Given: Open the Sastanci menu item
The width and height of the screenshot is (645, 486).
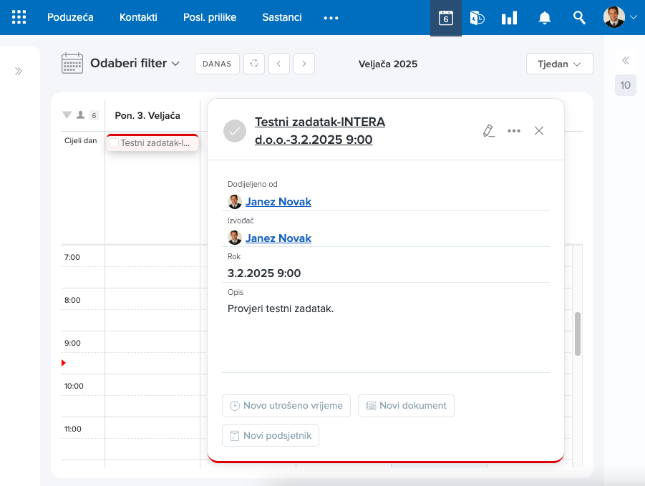Looking at the screenshot, I should 281,17.
